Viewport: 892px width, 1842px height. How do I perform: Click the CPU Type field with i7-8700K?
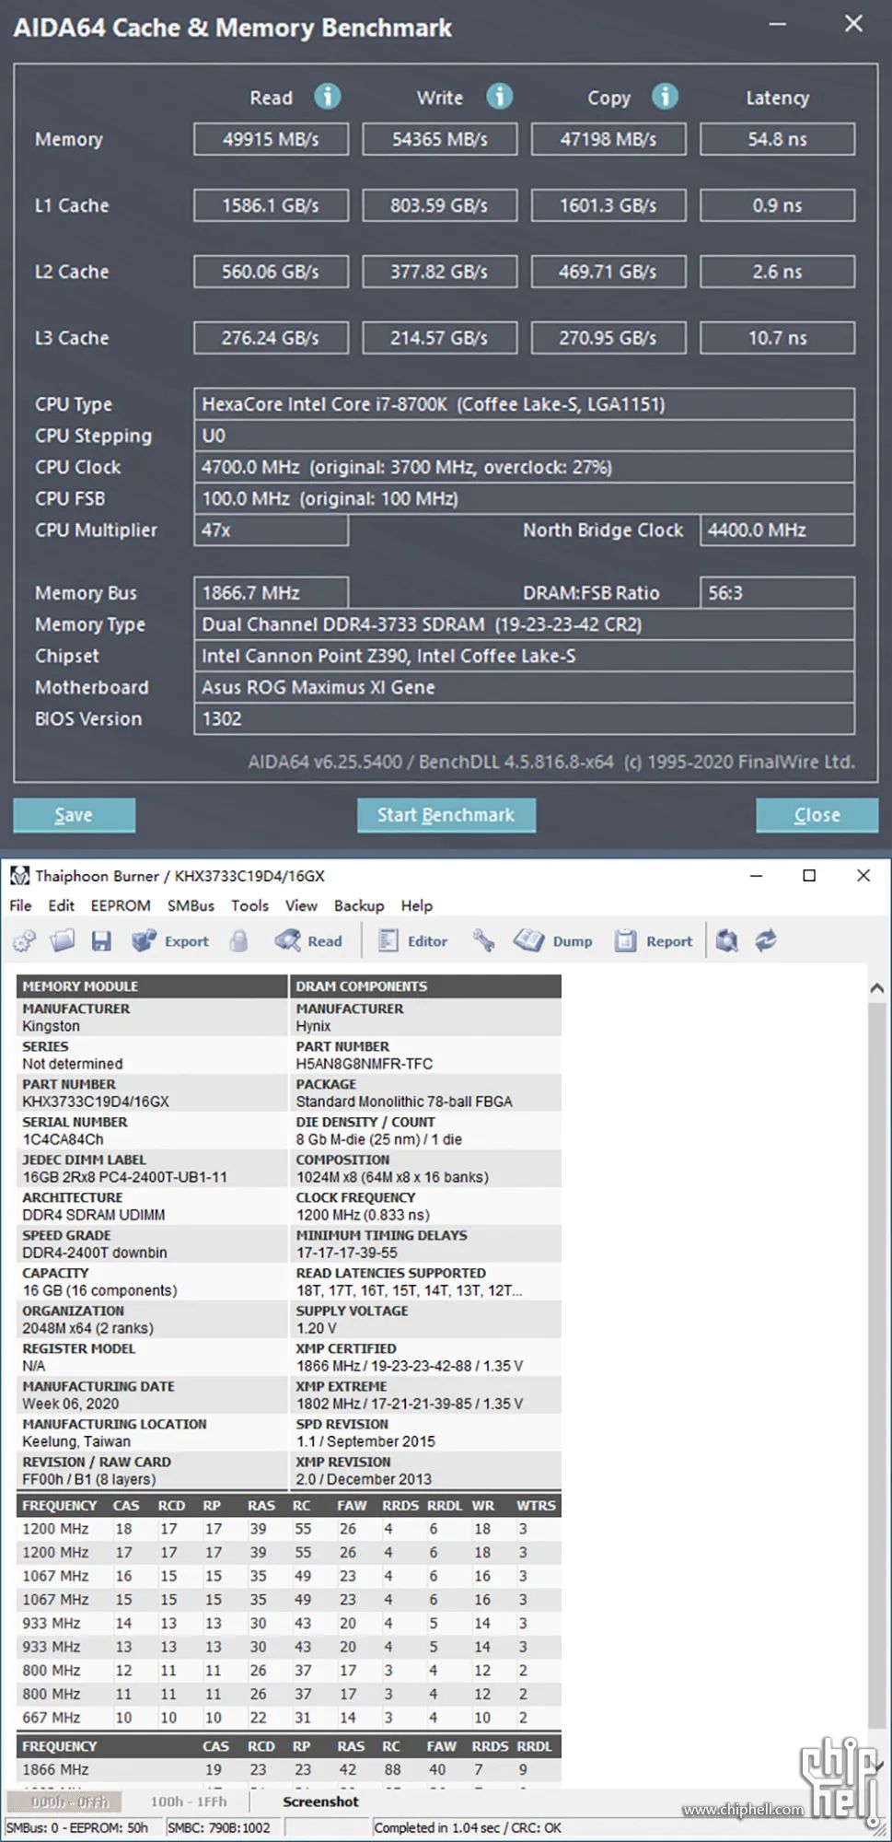524,404
